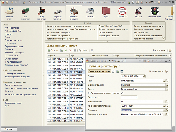
Task: Select row with container PONU8234839
Action: tap(66, 111)
